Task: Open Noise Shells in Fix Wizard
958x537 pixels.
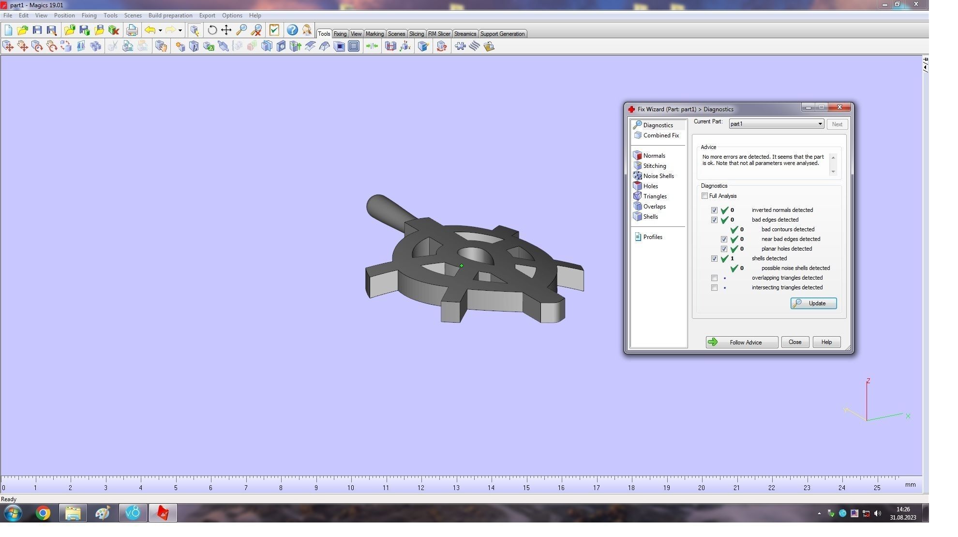Action: (x=658, y=176)
